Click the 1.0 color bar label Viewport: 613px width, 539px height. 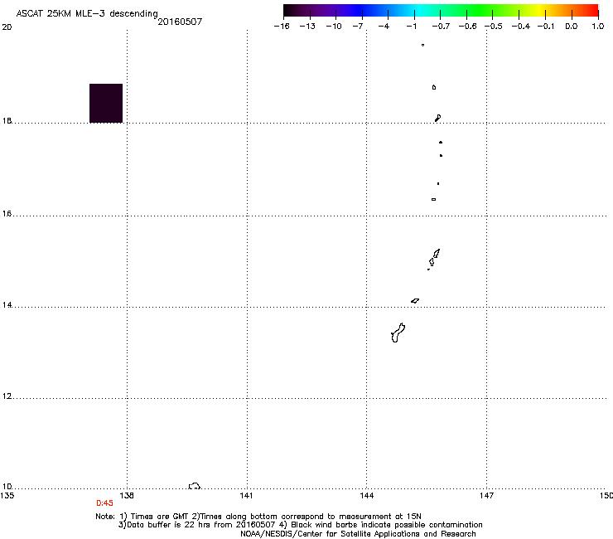(x=598, y=27)
